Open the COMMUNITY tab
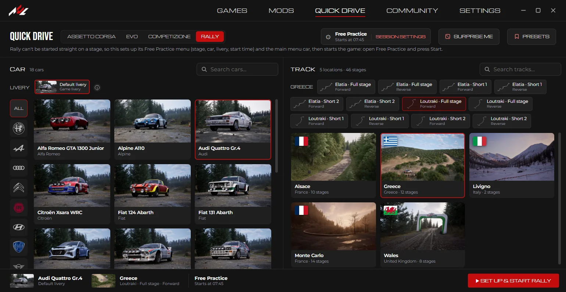 click(x=412, y=11)
